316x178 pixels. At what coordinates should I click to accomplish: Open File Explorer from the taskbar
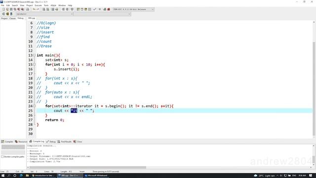(27, 176)
